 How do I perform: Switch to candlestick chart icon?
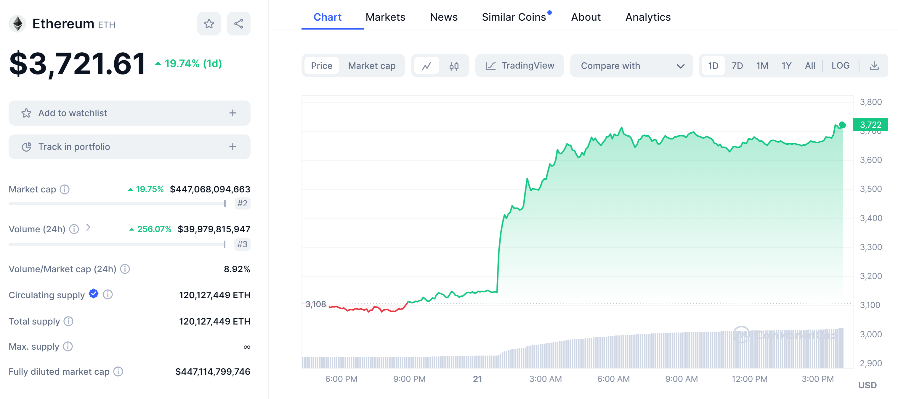pyautogui.click(x=453, y=66)
